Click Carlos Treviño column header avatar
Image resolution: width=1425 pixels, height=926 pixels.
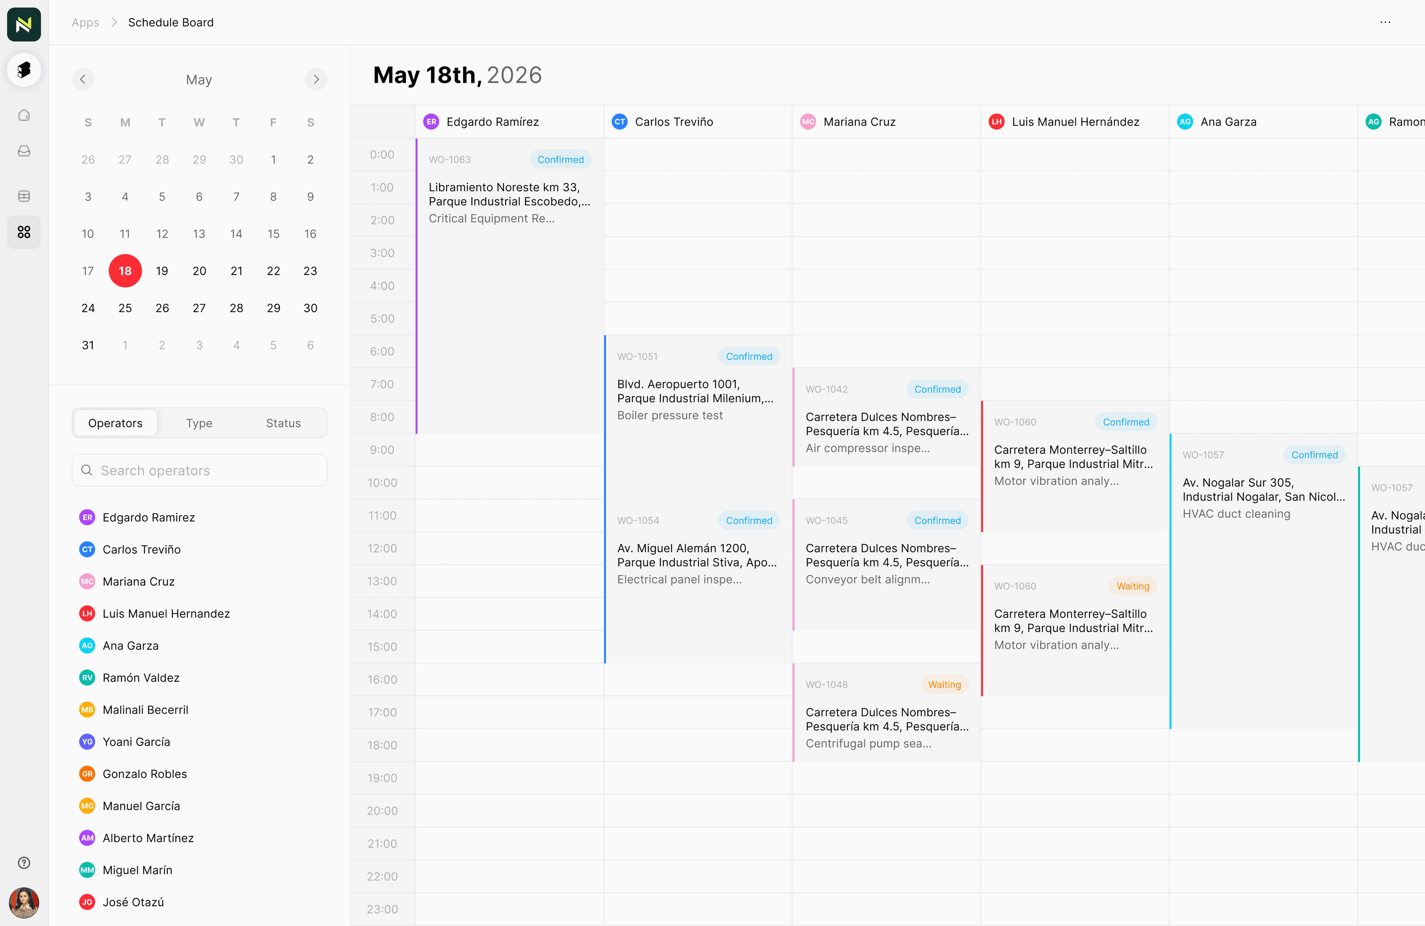coord(620,121)
